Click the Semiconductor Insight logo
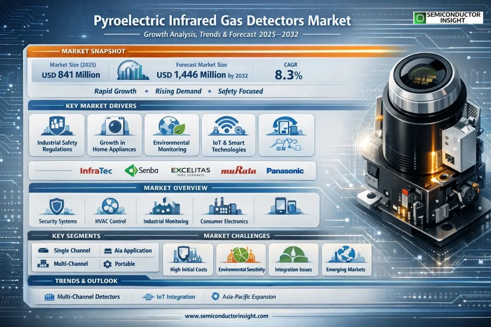 [448, 18]
